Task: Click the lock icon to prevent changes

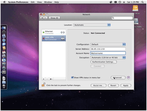Action: [43, 85]
